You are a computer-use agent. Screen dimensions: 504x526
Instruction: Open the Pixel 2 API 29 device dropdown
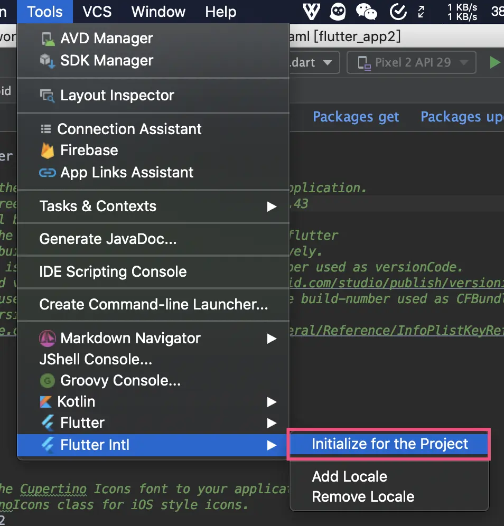click(x=412, y=62)
